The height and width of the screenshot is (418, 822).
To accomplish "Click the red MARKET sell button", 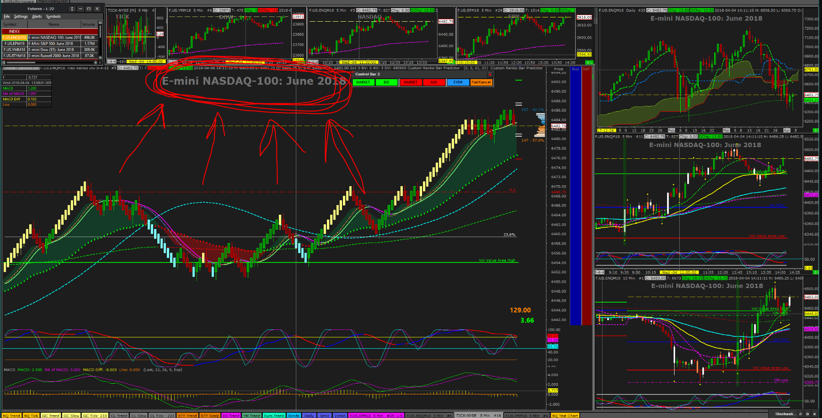I will point(410,82).
